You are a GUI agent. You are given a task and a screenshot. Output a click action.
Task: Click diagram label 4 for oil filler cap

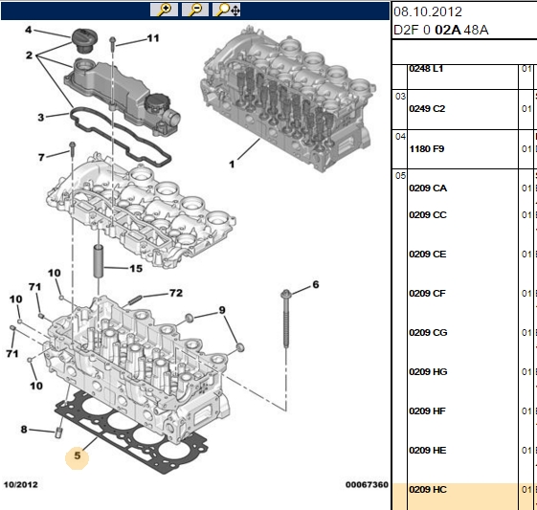[29, 30]
